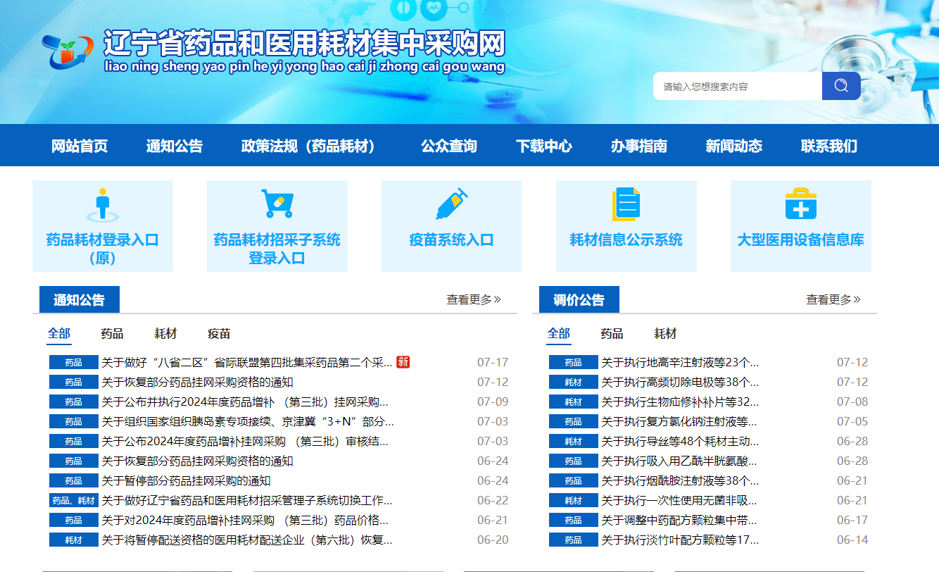Click the medical kit icon for 大型医用设备信息库
The width and height of the screenshot is (939, 572).
800,203
